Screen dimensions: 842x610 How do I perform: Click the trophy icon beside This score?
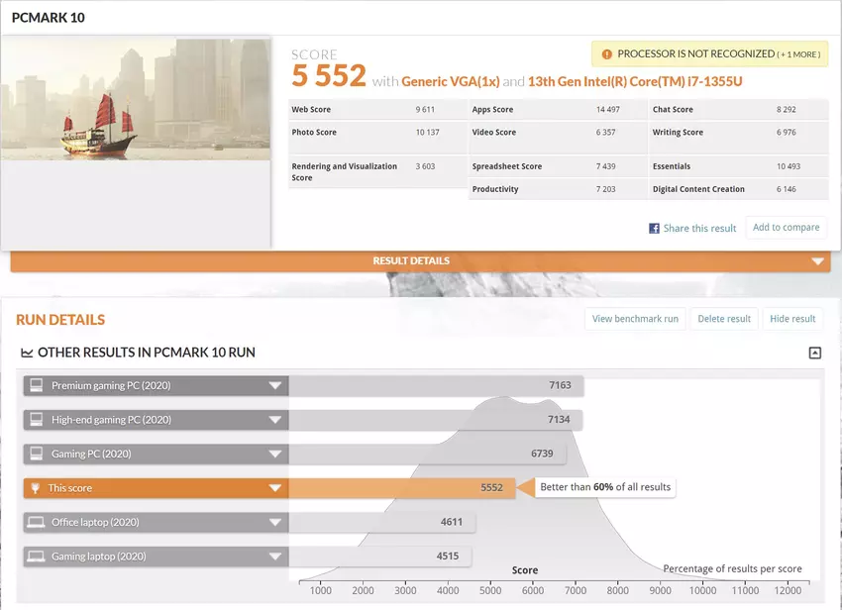tap(37, 487)
